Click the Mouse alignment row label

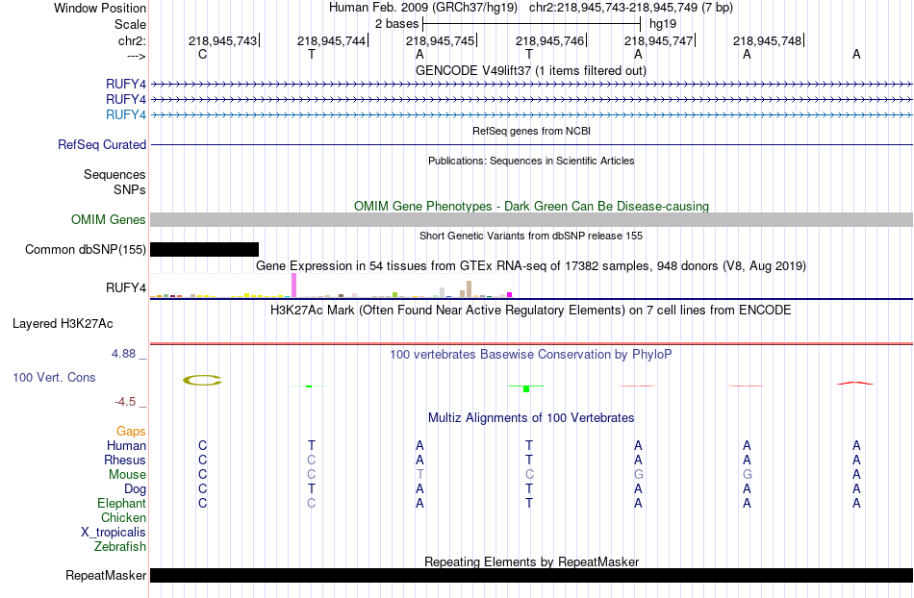coord(127,475)
